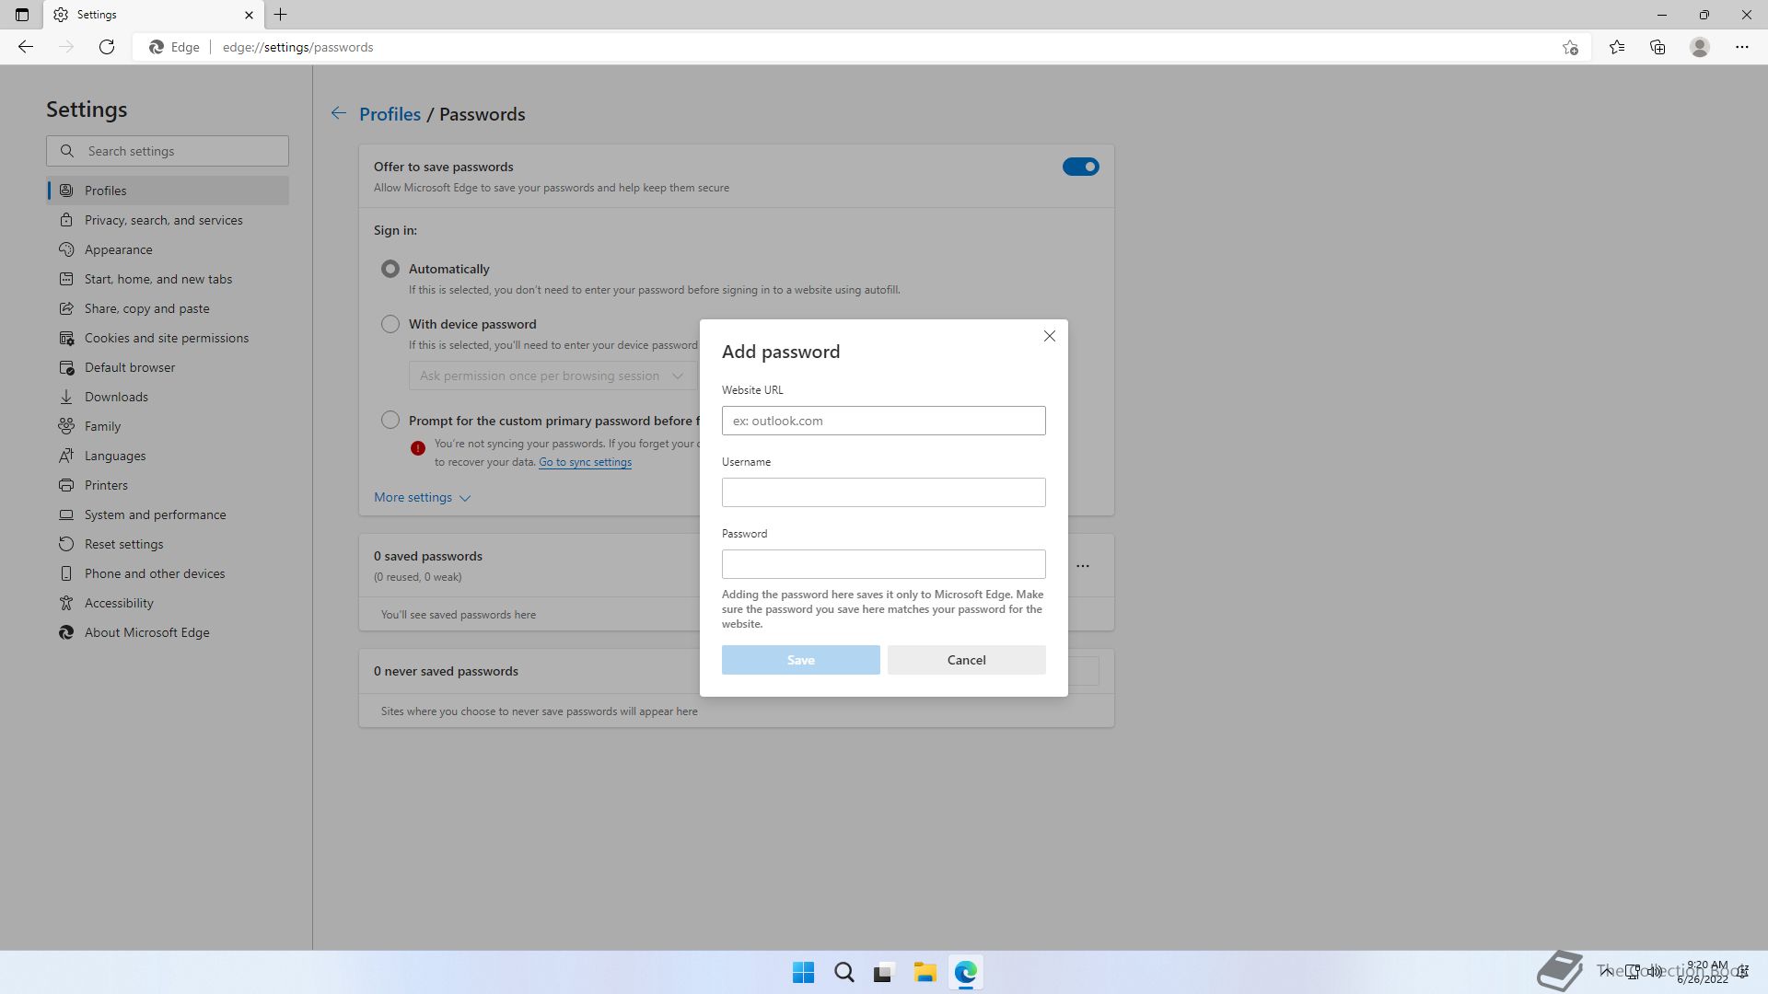1768x994 pixels.
Task: Click Microsoft Edge taskbar icon
Action: click(x=965, y=973)
